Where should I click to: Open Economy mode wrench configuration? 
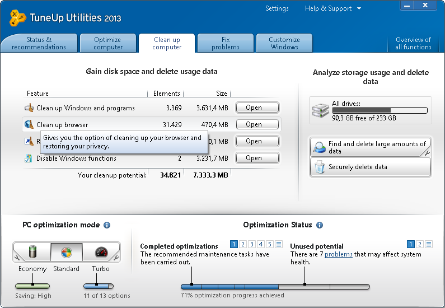(17, 259)
